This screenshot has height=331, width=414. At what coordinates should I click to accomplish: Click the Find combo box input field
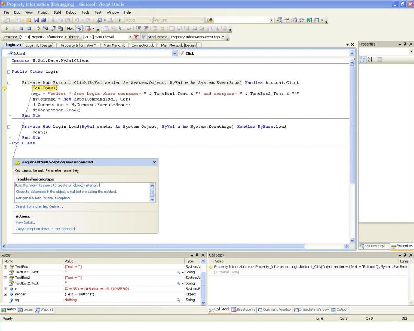click(x=242, y=20)
